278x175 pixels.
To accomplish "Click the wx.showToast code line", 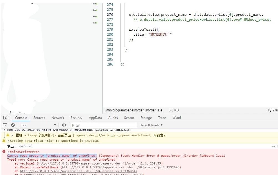I will click(x=144, y=30).
